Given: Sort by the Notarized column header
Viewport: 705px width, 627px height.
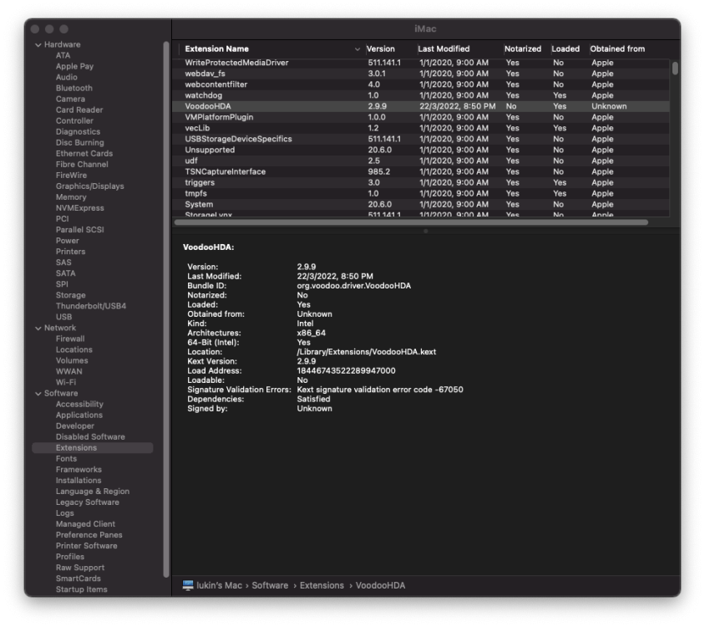Looking at the screenshot, I should coord(522,49).
